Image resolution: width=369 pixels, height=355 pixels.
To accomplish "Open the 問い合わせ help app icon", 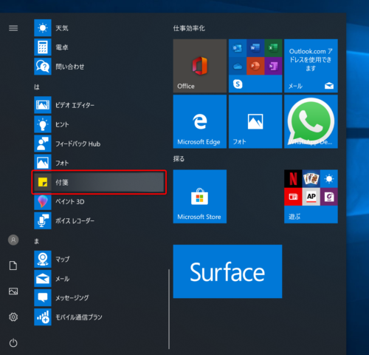I will click(x=43, y=67).
